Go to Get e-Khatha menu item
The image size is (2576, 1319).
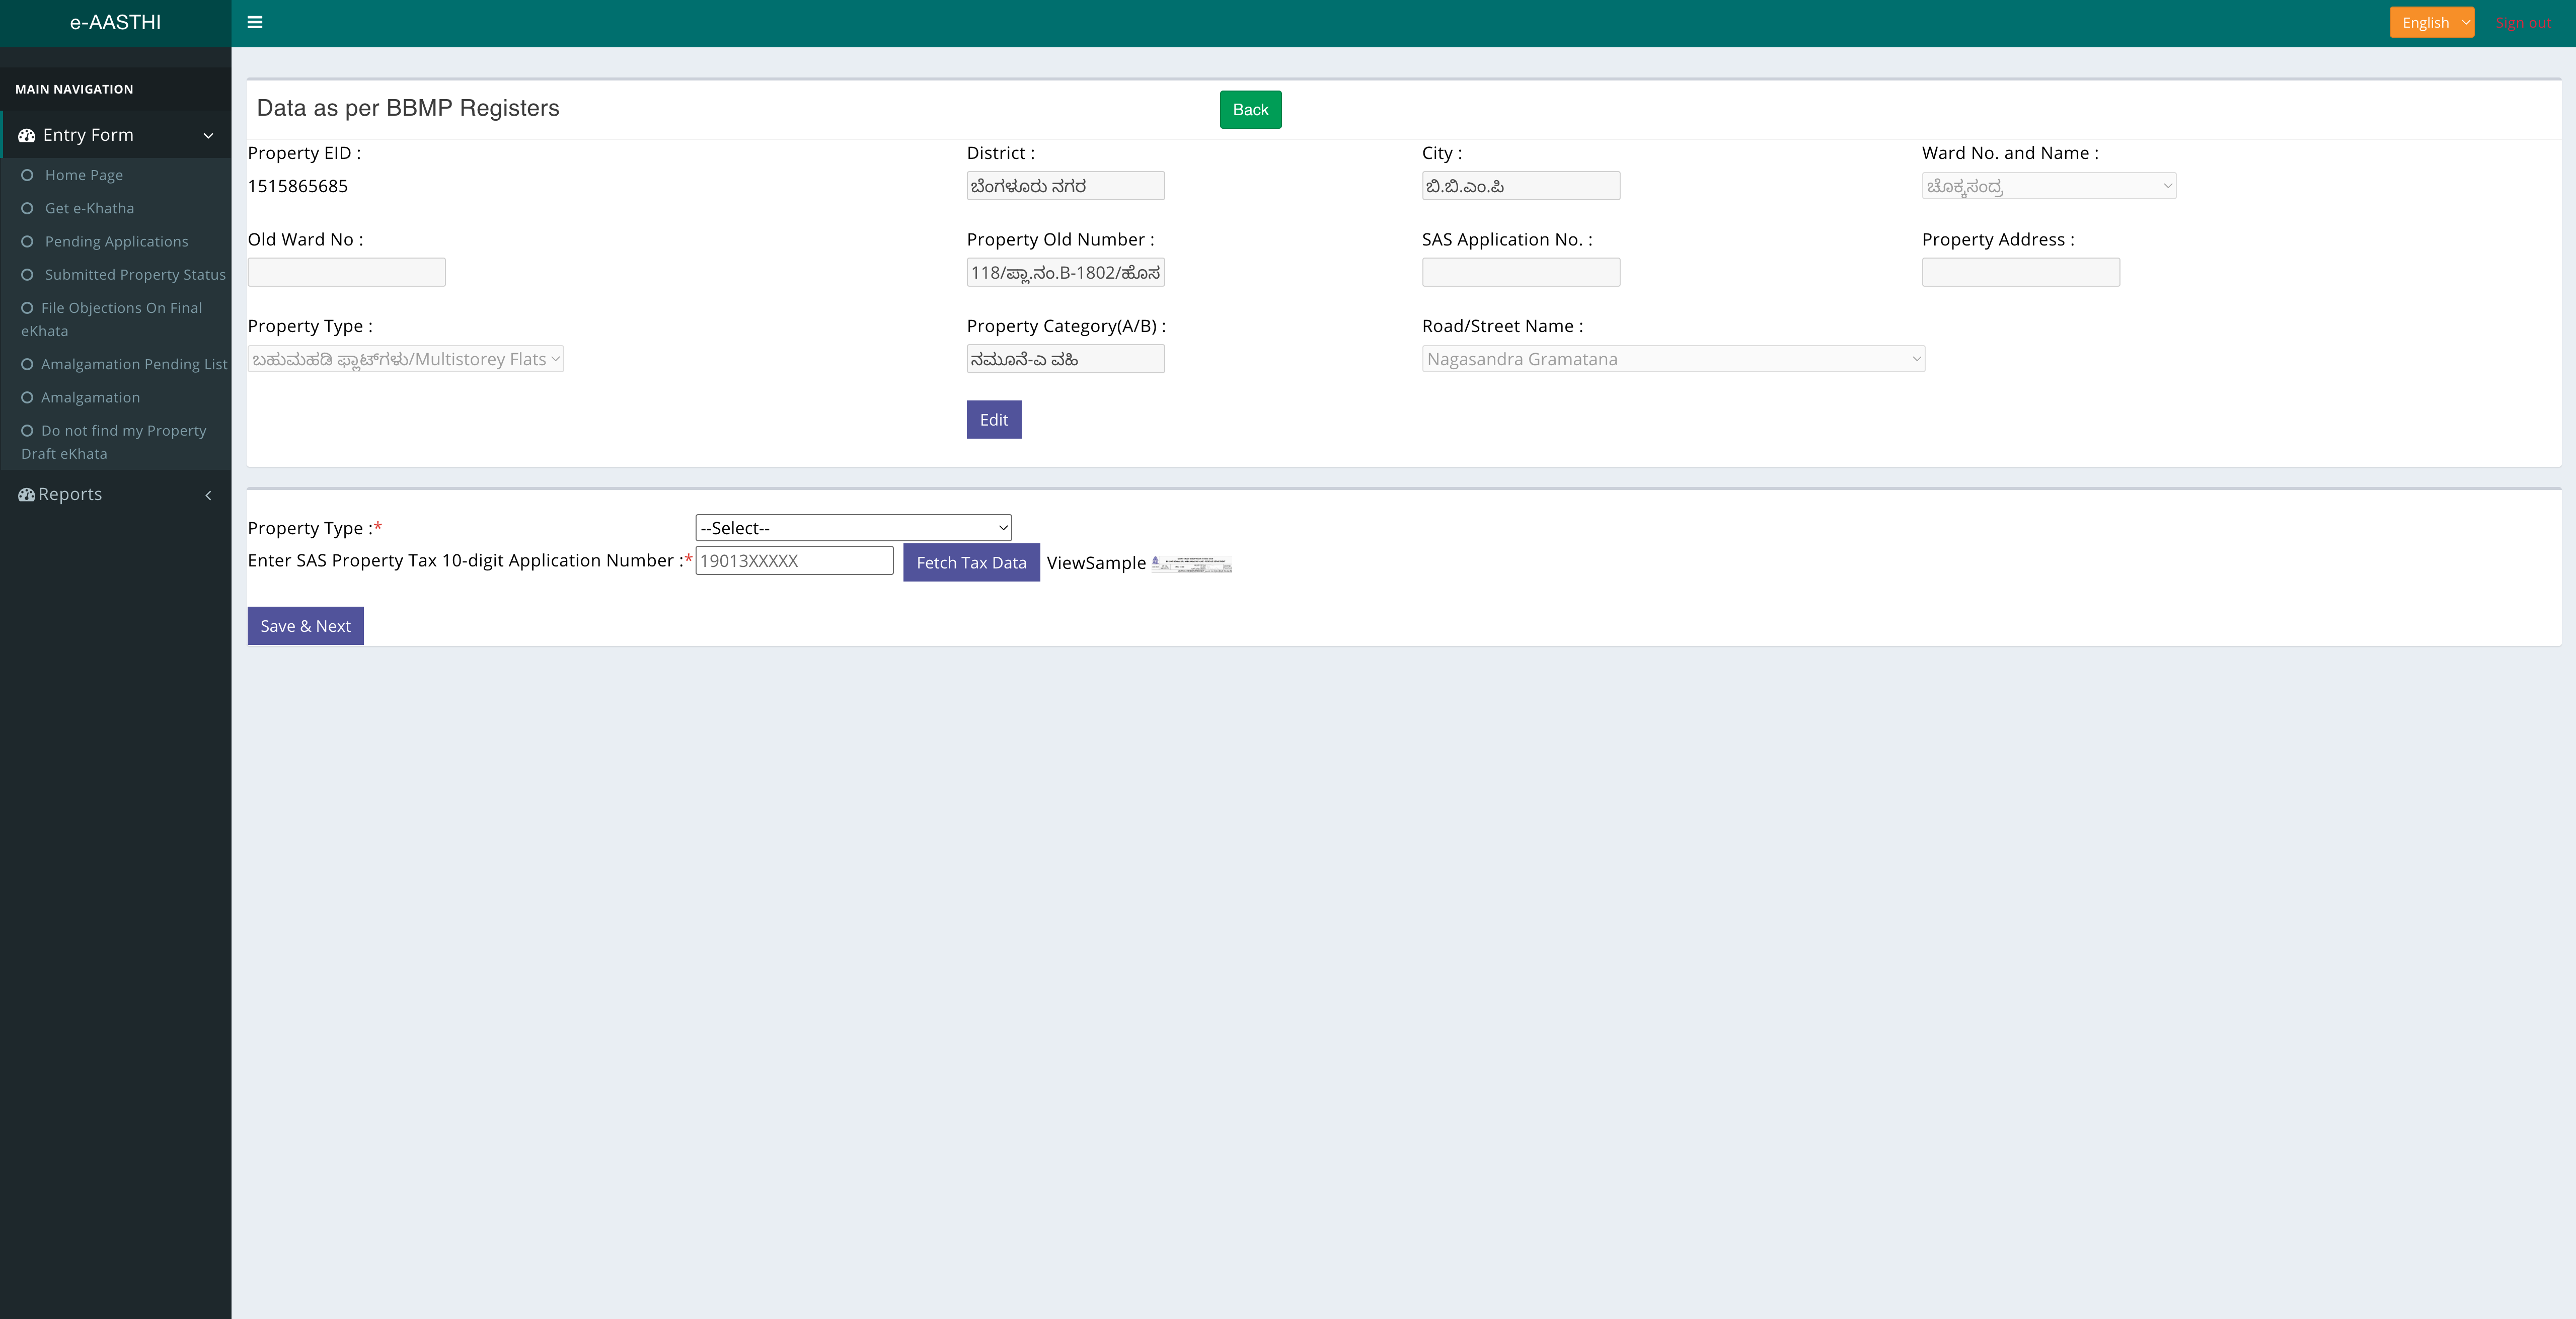89,208
